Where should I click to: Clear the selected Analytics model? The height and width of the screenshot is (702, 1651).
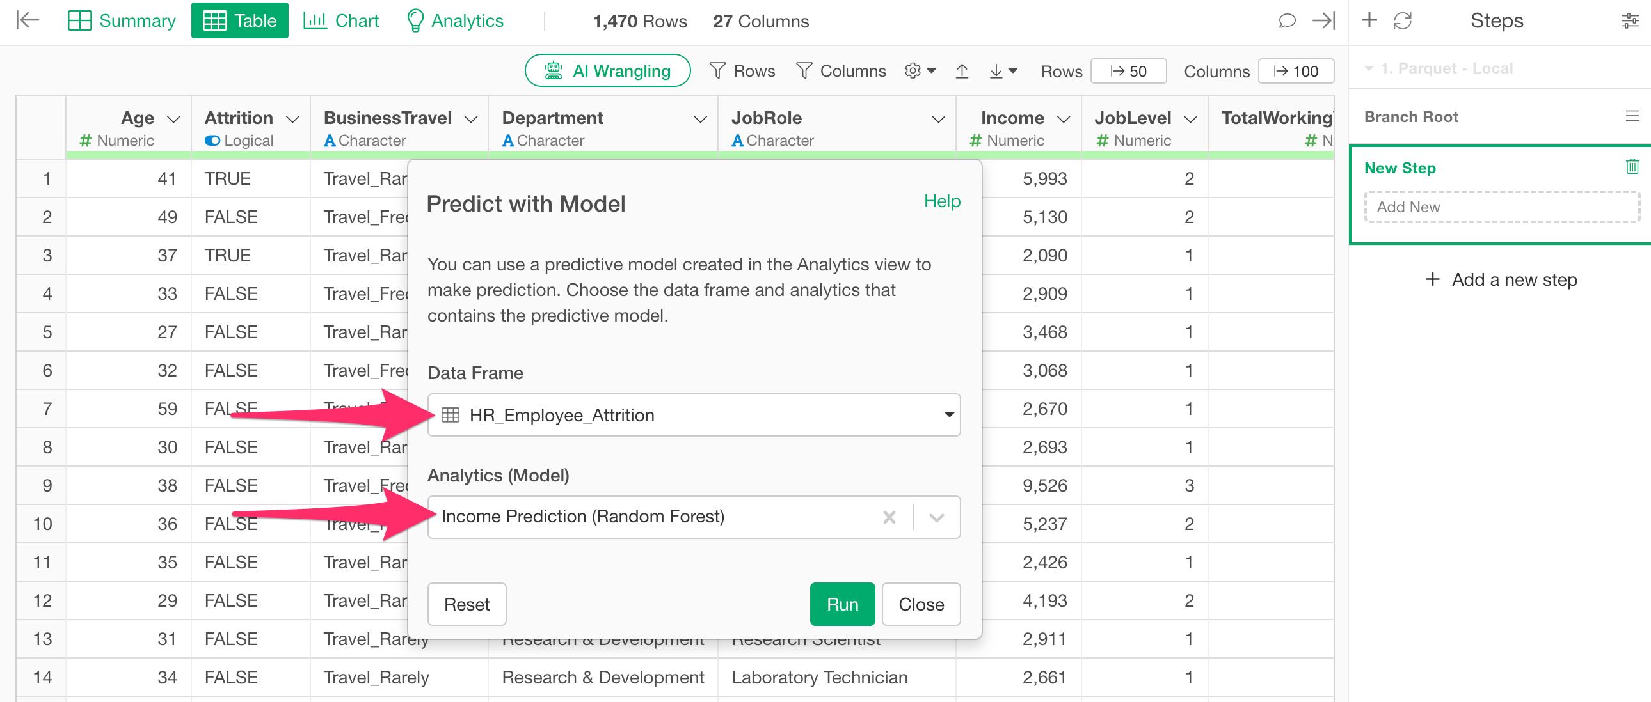[889, 517]
